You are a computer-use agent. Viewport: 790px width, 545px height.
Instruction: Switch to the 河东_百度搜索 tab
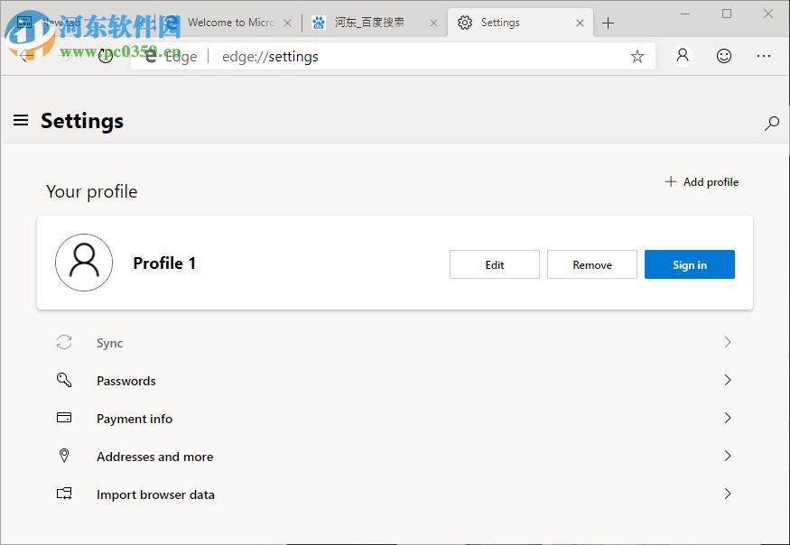tap(370, 23)
